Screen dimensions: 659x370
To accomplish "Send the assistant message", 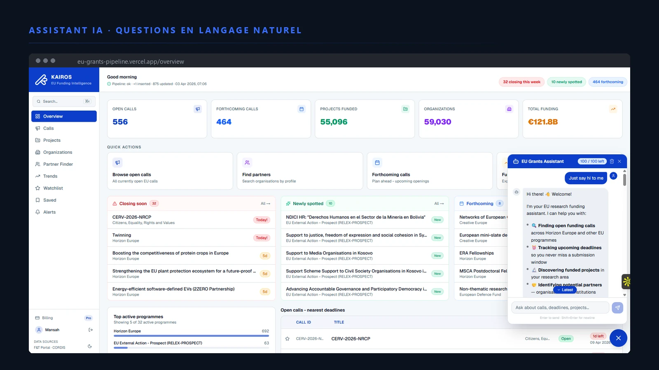I will 617,308.
